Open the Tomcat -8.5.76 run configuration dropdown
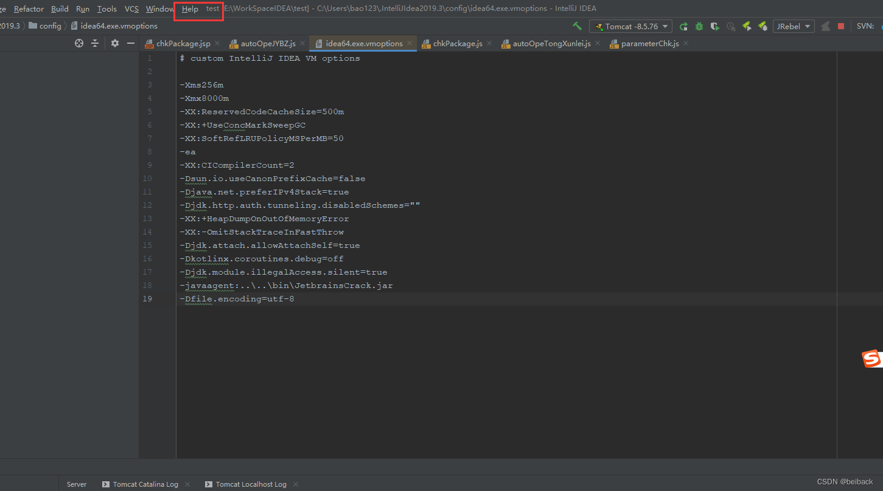The image size is (883, 491). [630, 26]
